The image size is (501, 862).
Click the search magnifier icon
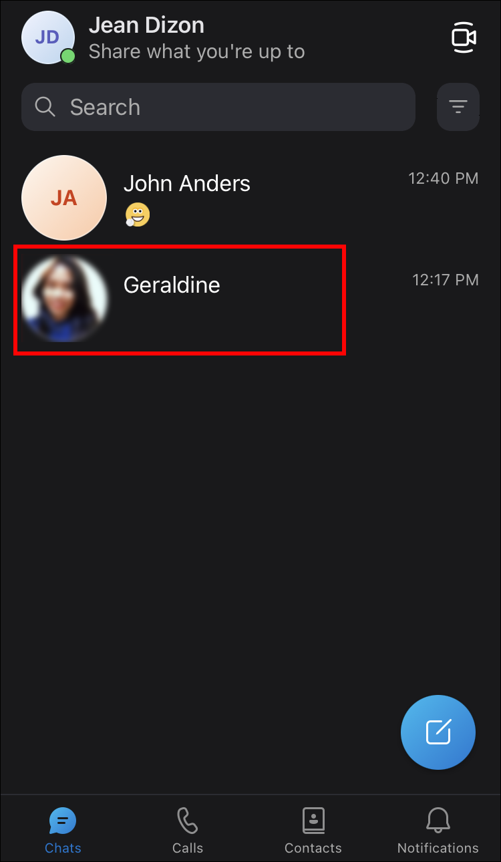click(x=45, y=107)
